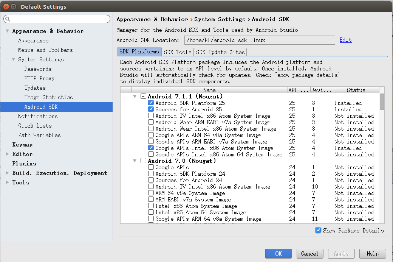Click the Apply button
The height and width of the screenshot is (262, 393).
(341, 254)
